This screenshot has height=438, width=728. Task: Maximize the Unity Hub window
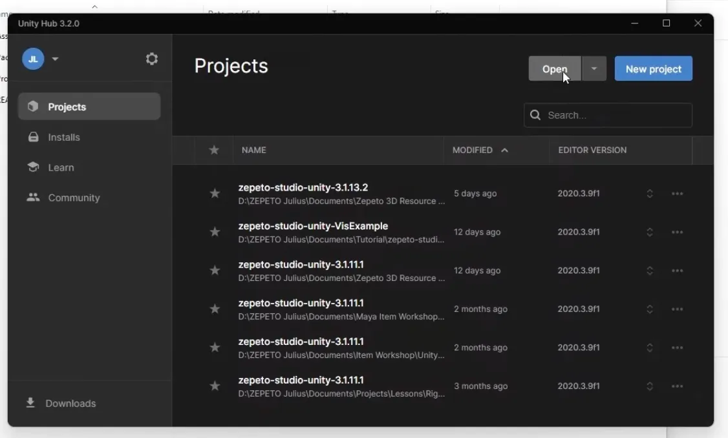click(x=666, y=23)
